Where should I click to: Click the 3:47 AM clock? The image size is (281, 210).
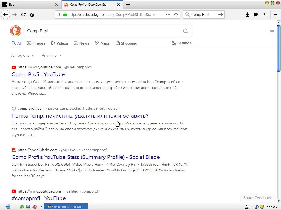pyautogui.click(x=272, y=207)
